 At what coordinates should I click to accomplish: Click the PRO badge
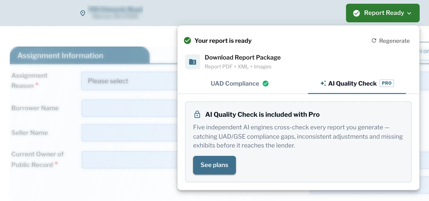pyautogui.click(x=387, y=83)
